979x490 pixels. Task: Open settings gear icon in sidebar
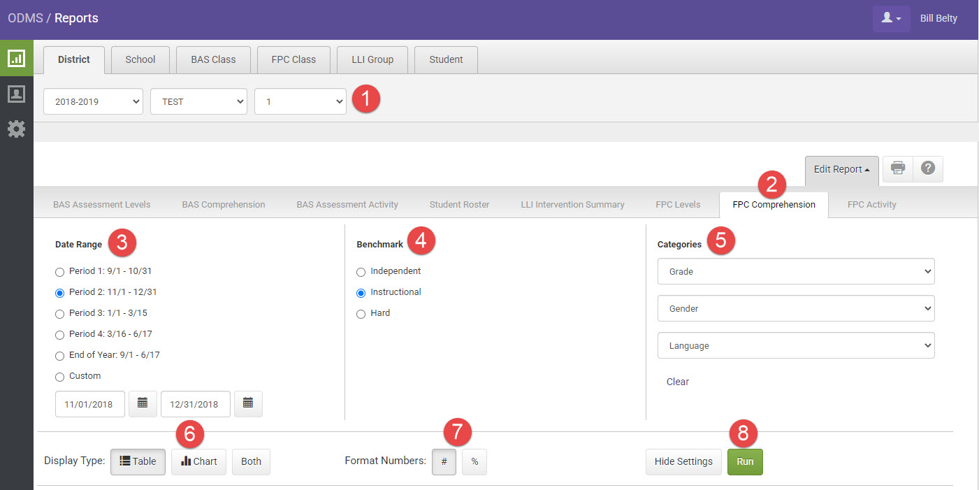pos(16,129)
